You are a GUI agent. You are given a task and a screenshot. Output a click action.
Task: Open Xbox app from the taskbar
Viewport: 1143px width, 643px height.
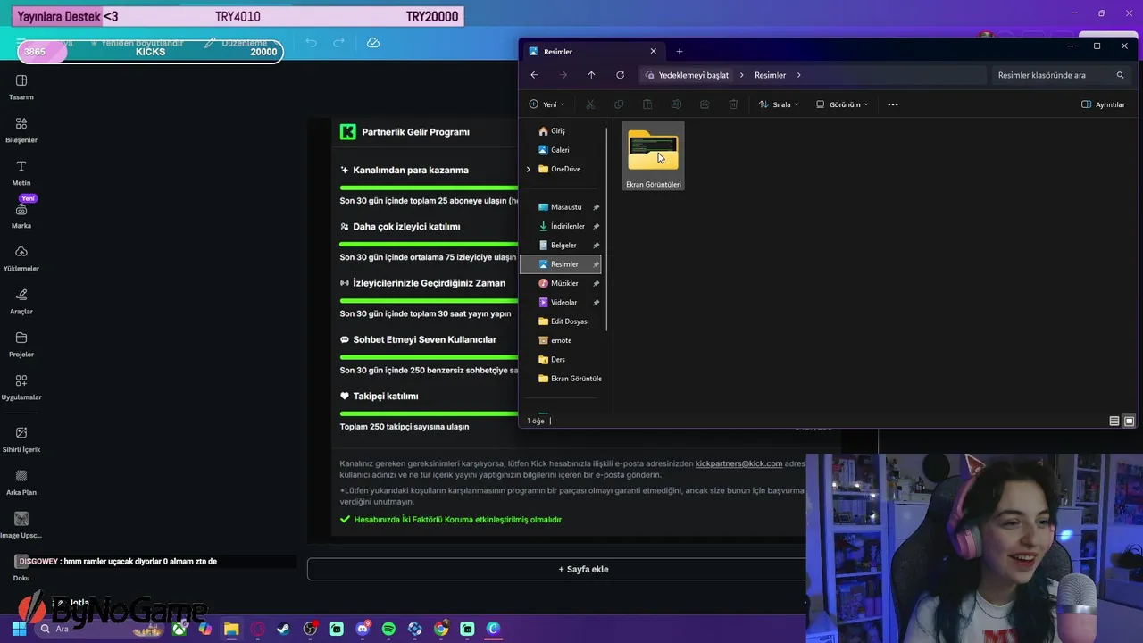pos(179,629)
